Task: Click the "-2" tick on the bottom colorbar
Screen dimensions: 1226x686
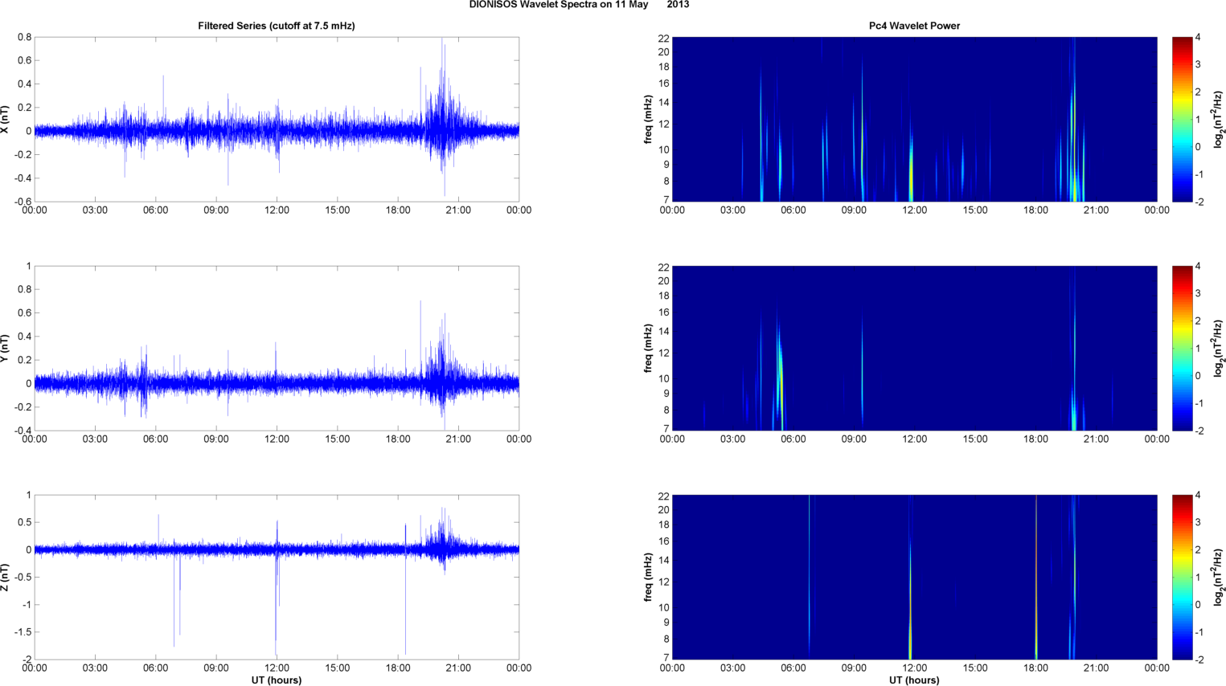Action: pyautogui.click(x=1198, y=659)
